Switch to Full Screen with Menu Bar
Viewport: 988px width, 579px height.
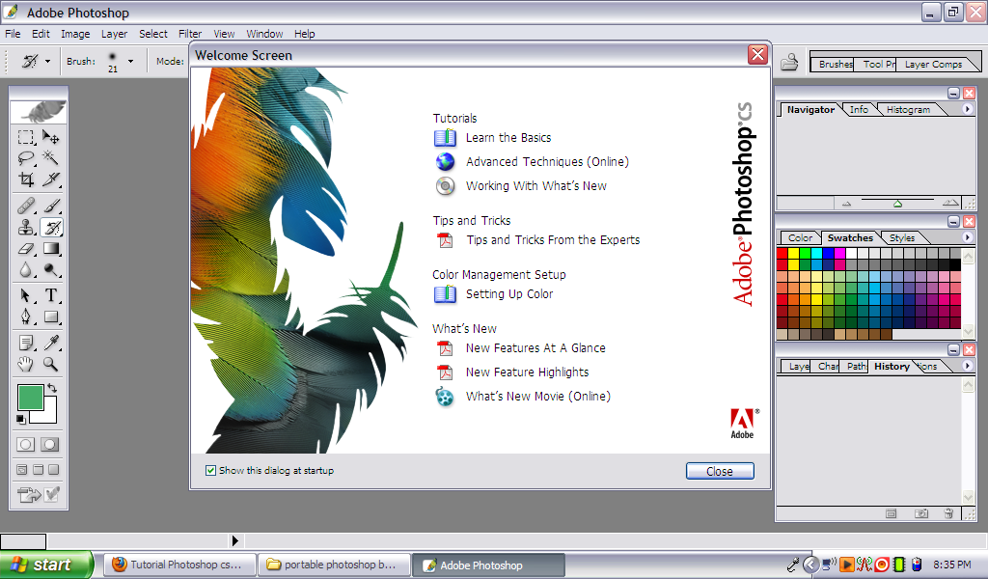(38, 469)
